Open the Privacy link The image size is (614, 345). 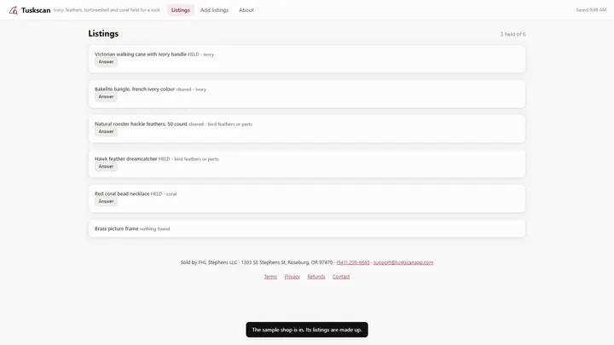(293, 277)
